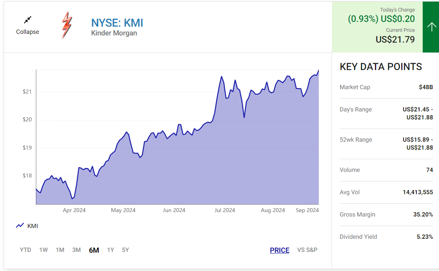Click the 52wk Range label
This screenshot has width=439, height=271.
[x=356, y=140]
